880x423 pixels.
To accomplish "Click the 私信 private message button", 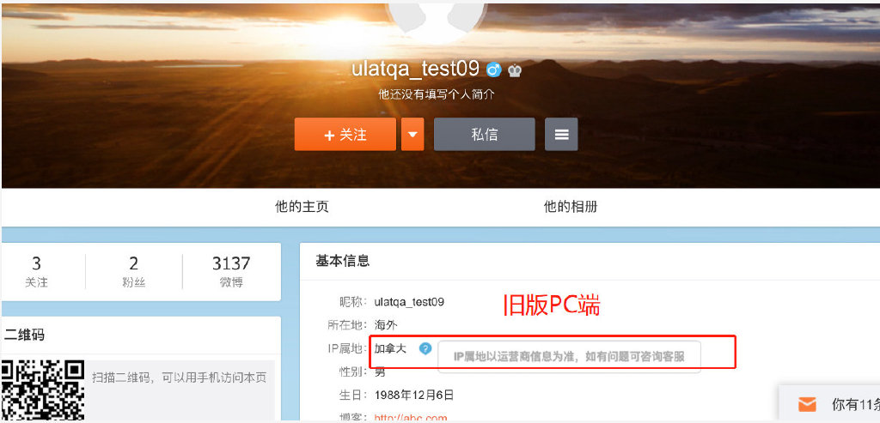I will point(484,135).
